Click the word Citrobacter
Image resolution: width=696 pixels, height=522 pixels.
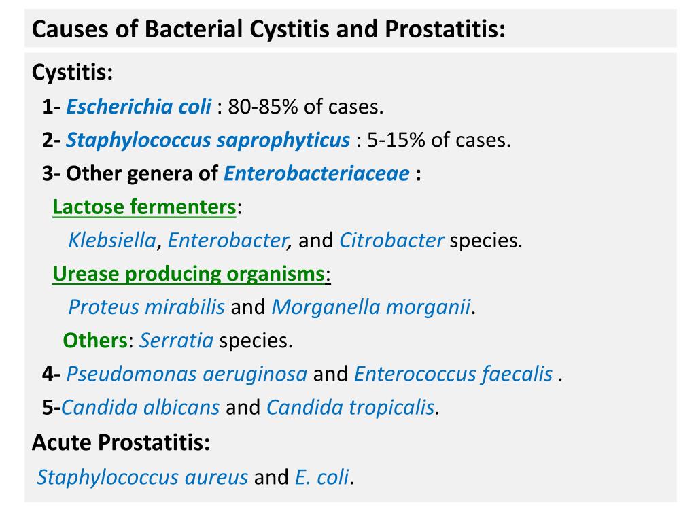coord(391,240)
